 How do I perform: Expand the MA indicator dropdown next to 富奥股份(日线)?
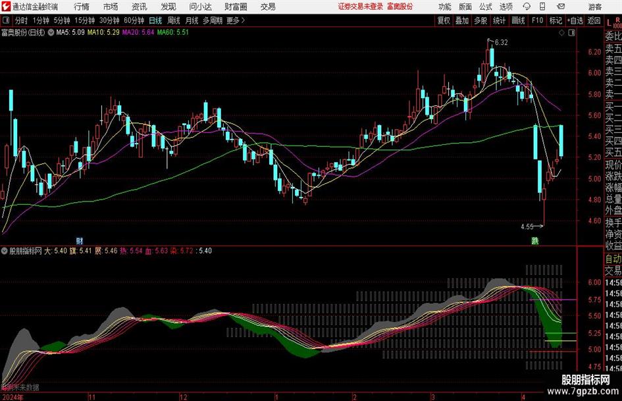tap(51, 32)
